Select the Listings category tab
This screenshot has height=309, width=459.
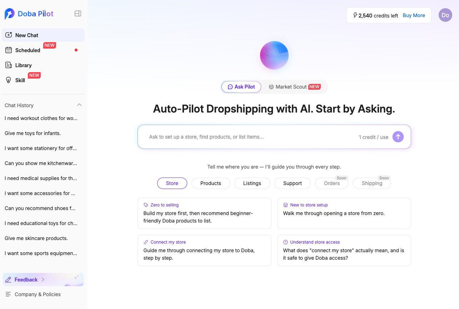[x=252, y=183]
